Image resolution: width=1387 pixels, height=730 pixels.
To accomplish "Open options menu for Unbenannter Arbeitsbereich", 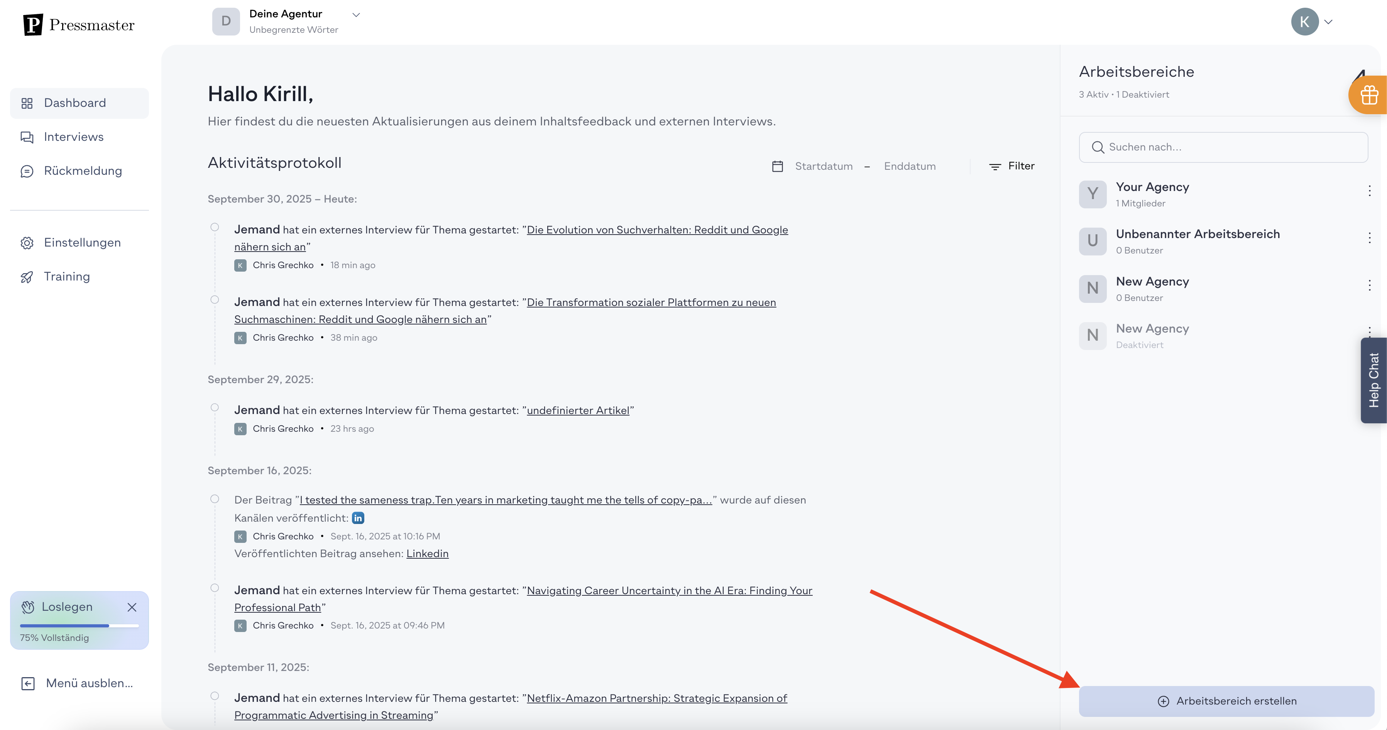I will coord(1369,237).
